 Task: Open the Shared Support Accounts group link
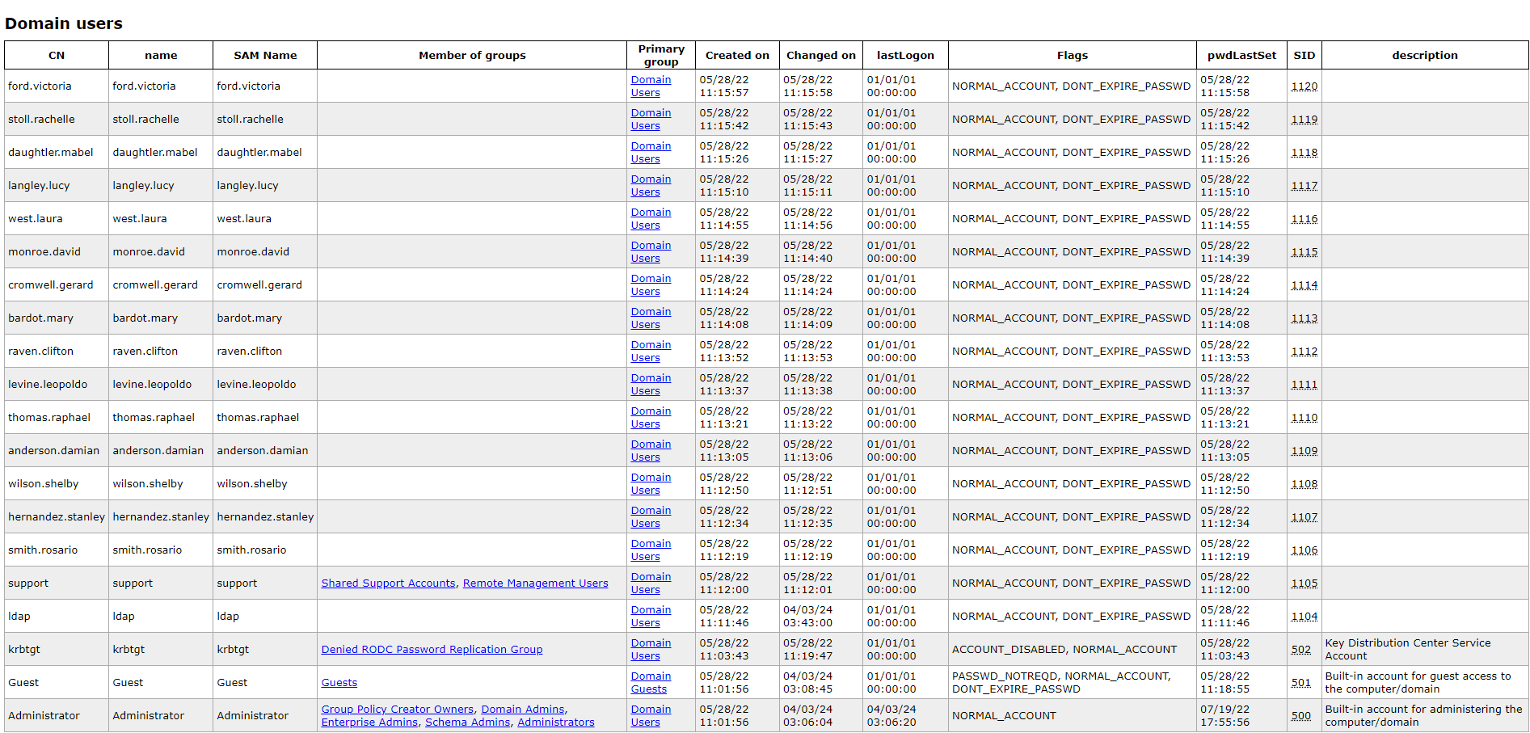(x=388, y=583)
